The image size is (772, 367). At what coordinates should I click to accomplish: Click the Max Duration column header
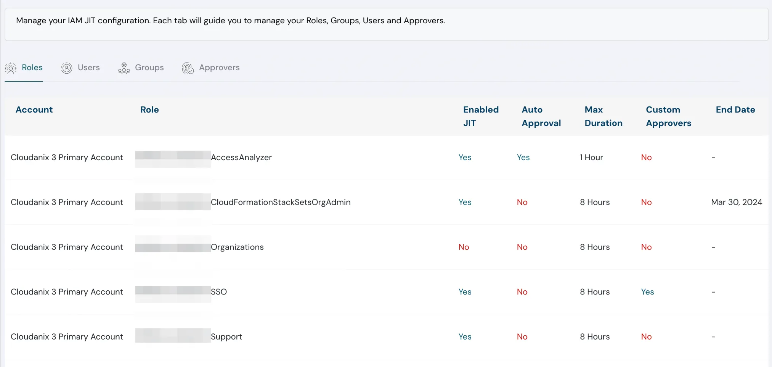pos(603,116)
